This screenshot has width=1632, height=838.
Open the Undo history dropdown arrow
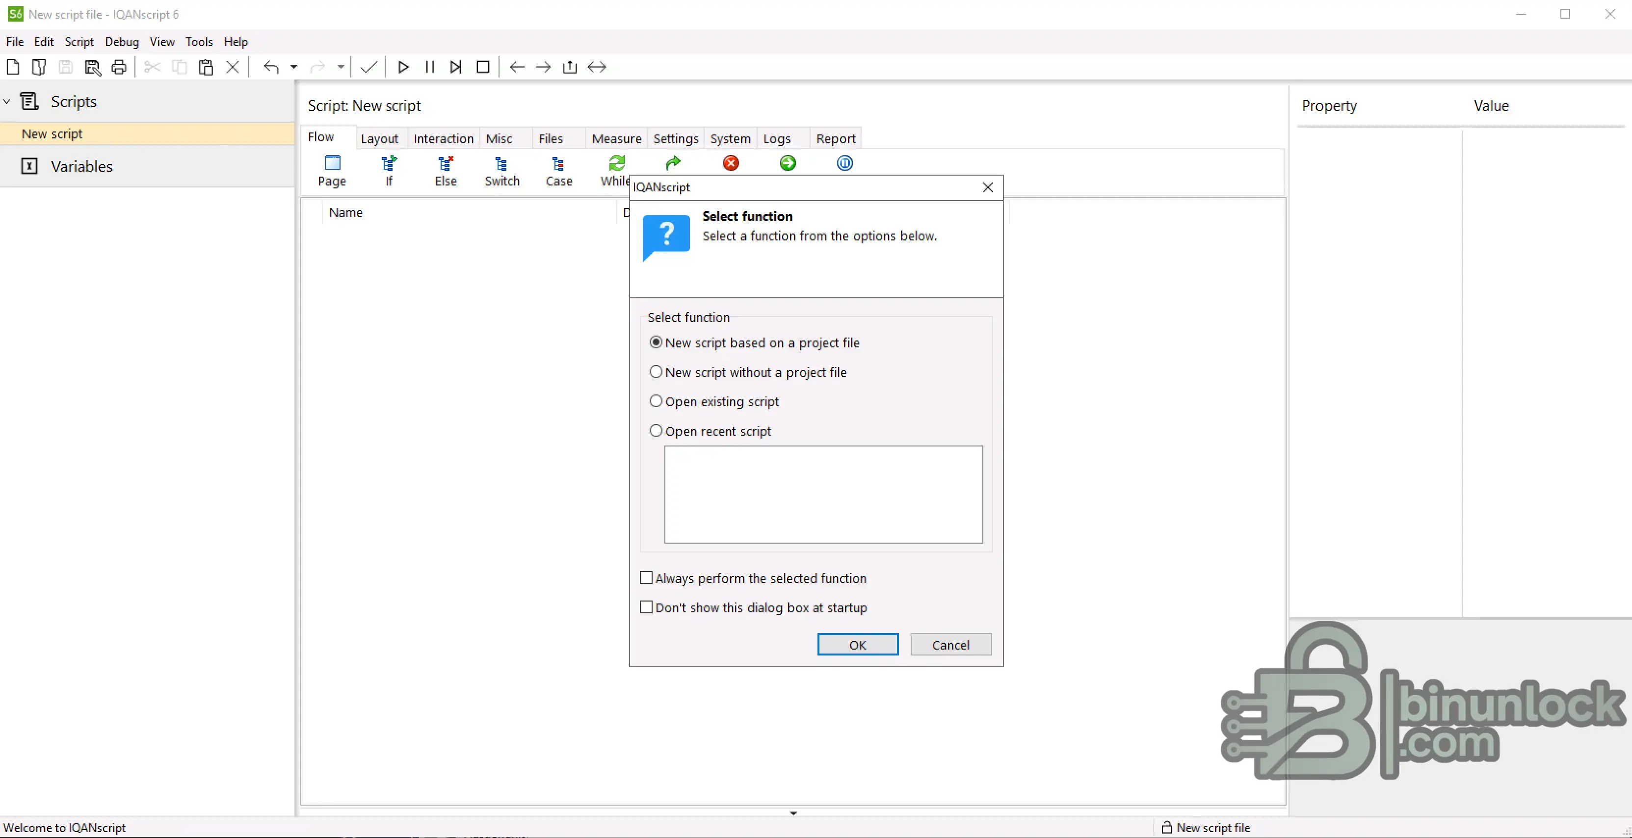(x=293, y=67)
